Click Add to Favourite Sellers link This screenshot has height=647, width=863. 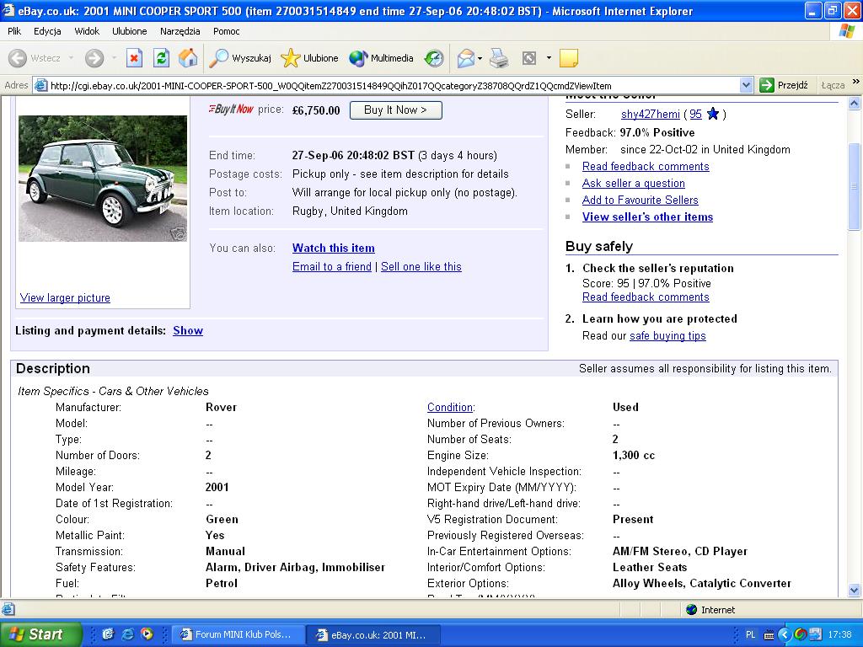pos(641,201)
